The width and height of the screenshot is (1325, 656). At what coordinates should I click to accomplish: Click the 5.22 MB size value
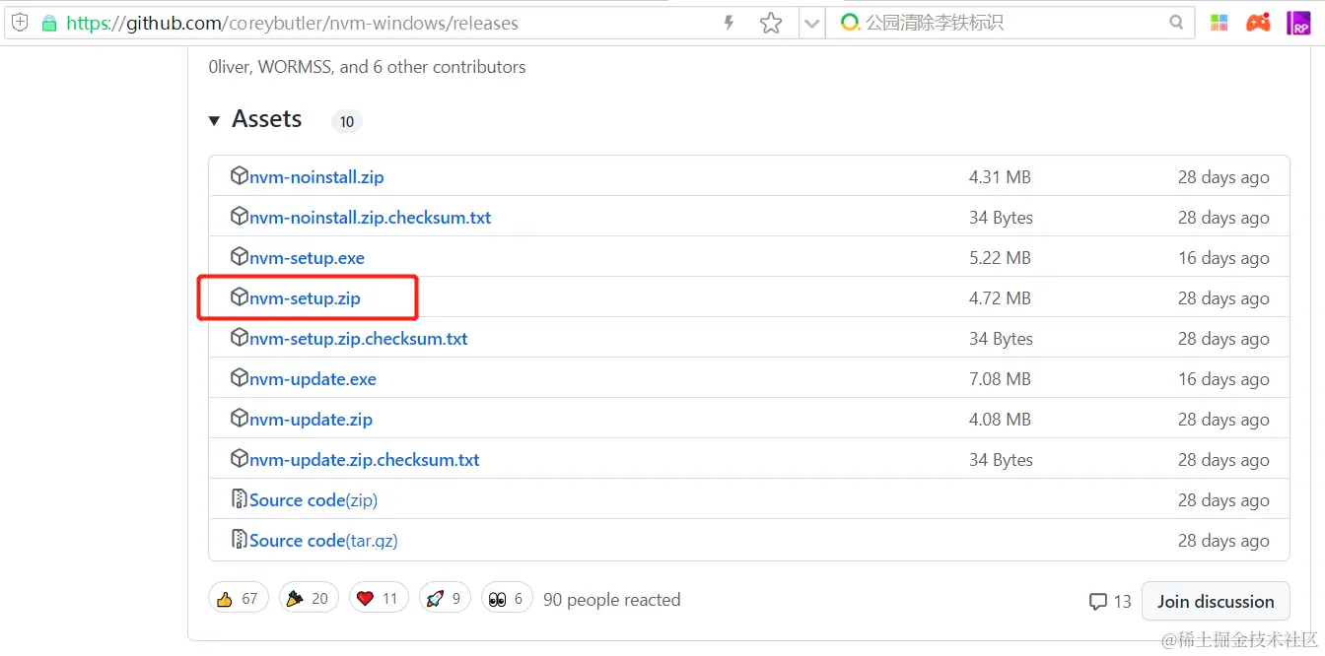1000,258
